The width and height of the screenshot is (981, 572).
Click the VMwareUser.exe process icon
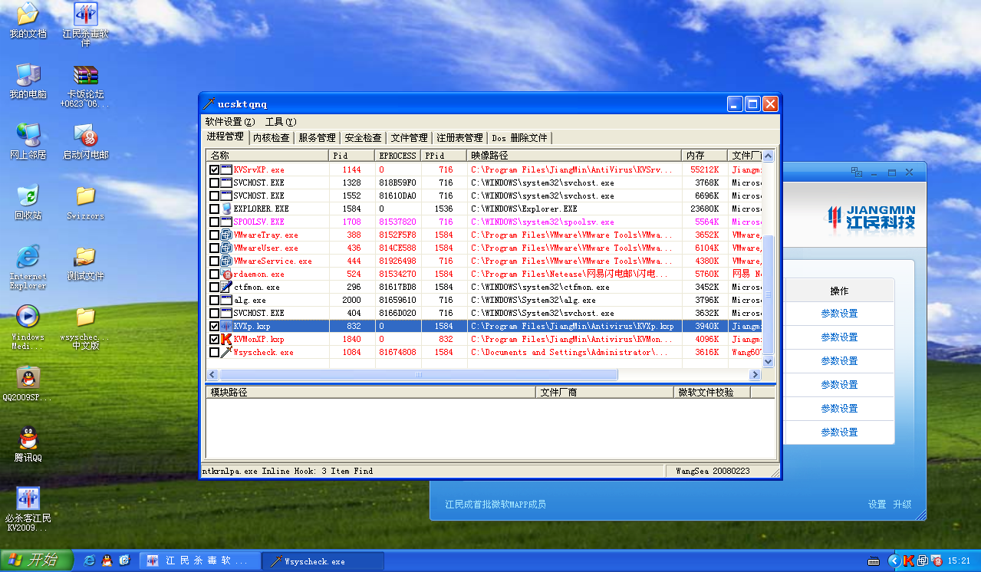pos(226,248)
